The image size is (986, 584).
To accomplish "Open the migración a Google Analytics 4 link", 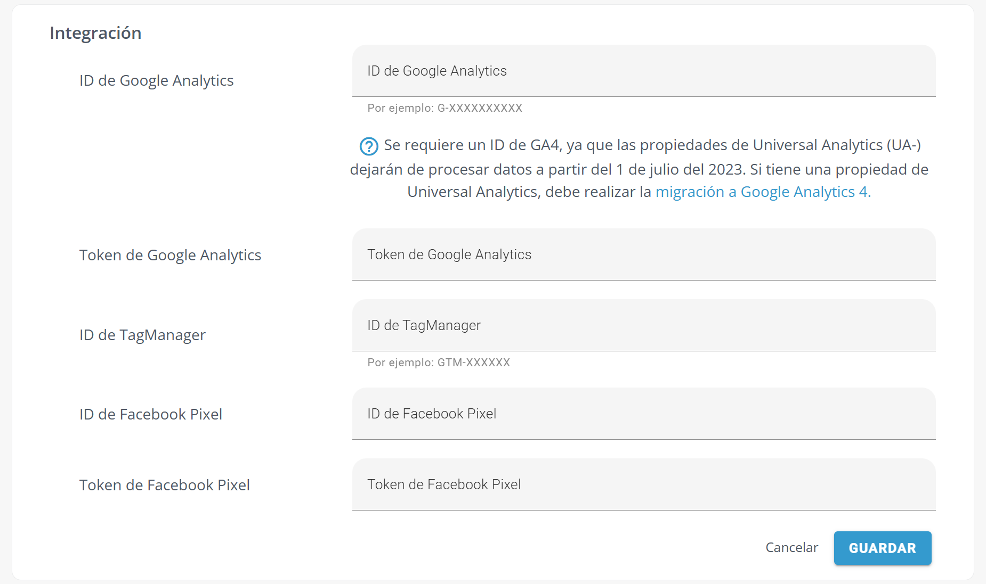I will (x=763, y=192).
